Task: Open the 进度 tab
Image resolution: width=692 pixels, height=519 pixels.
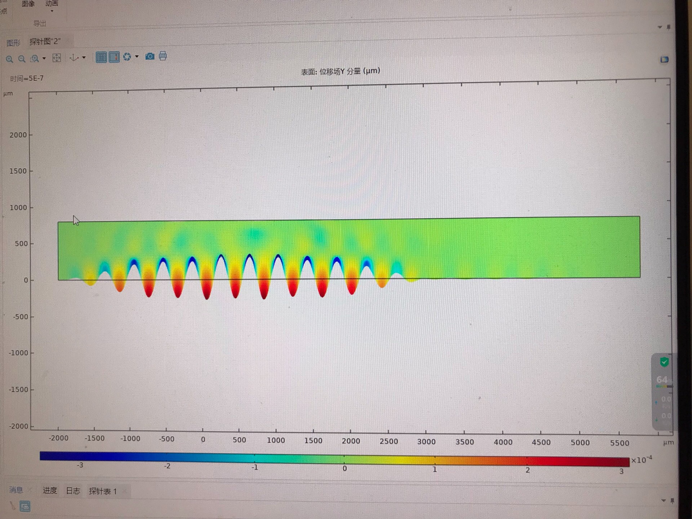Action: click(x=50, y=491)
